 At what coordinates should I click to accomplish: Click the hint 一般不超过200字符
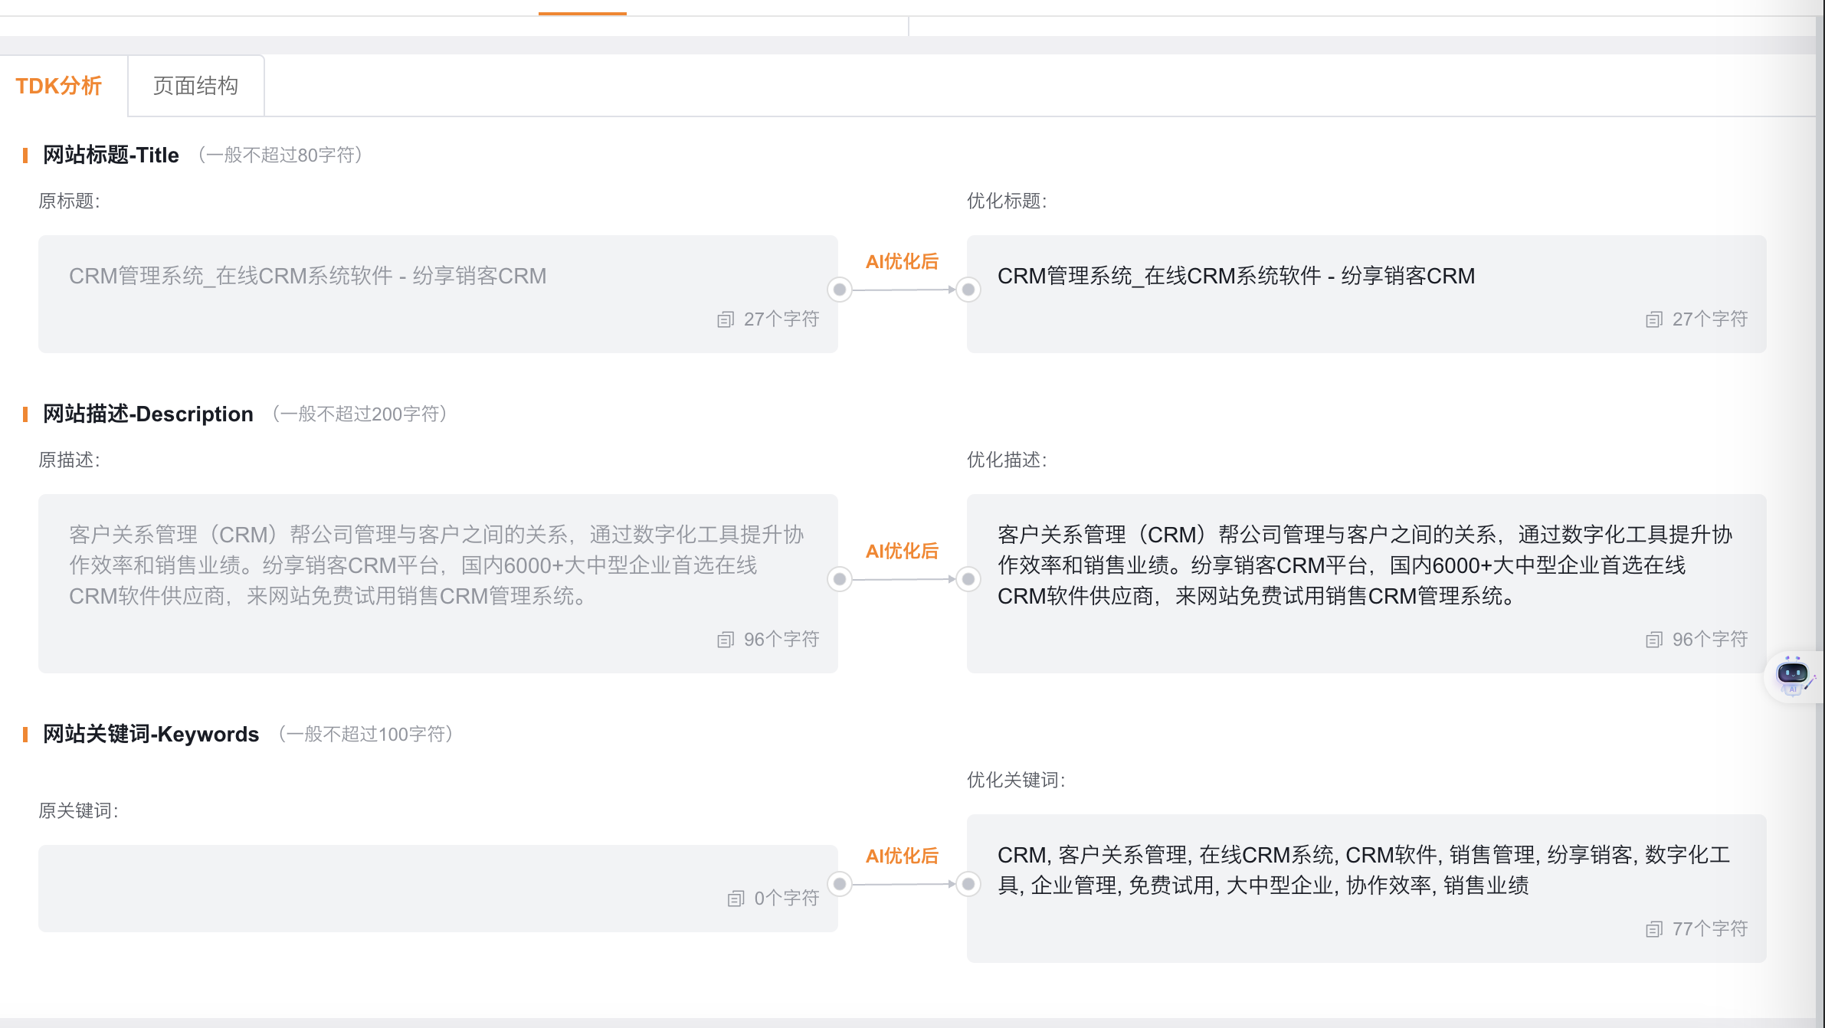[x=360, y=414]
